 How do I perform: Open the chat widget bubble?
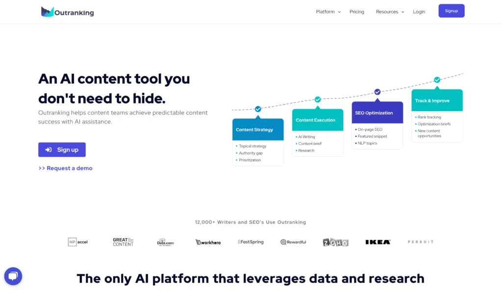click(x=13, y=276)
